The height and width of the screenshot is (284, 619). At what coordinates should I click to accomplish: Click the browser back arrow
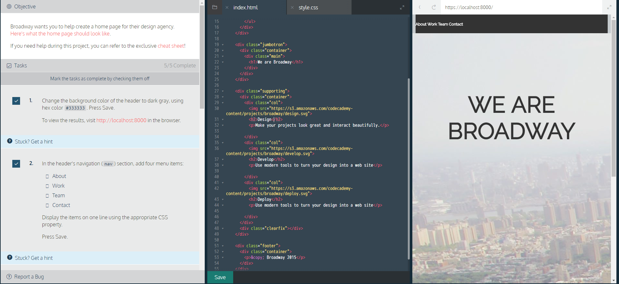click(x=420, y=7)
